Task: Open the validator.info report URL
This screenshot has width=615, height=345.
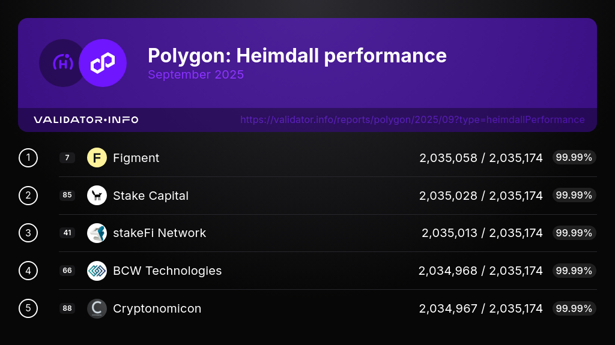Action: click(x=412, y=120)
